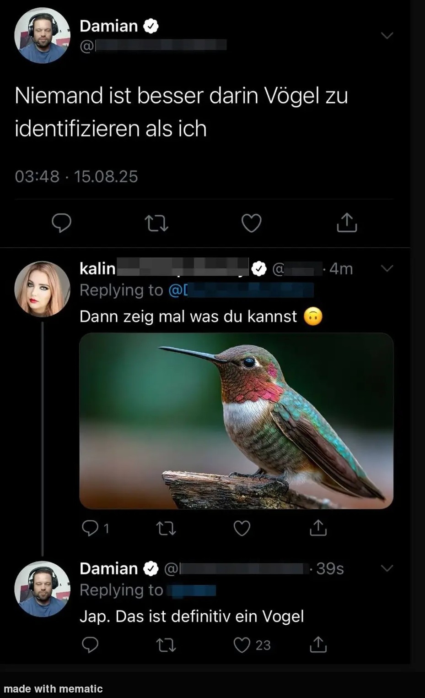Retweet Damian's main tweet
Viewport: 425px width, 698px height.
click(156, 224)
